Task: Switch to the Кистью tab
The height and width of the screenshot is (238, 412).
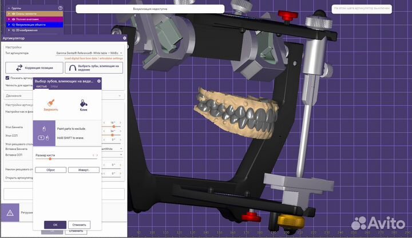Action: 41,86
